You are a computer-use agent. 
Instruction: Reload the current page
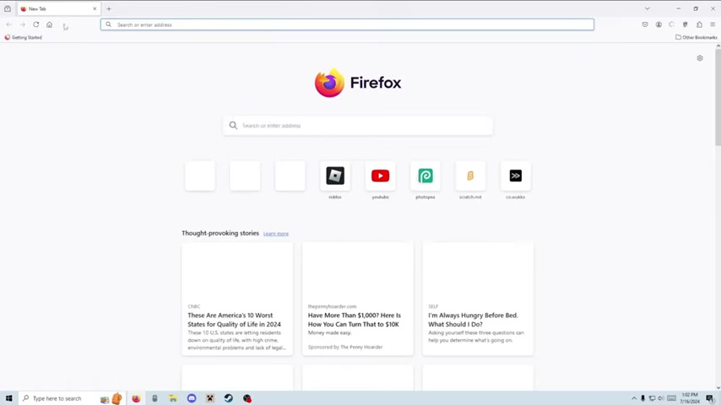[x=35, y=24]
